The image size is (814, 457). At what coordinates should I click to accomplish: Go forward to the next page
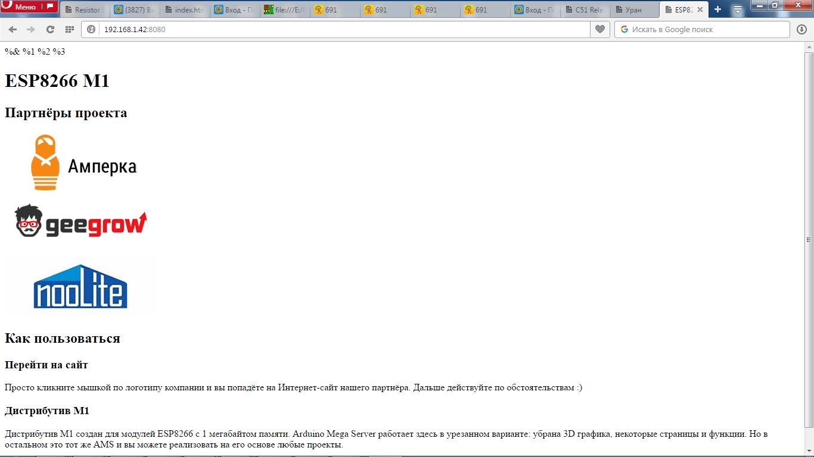(x=31, y=29)
